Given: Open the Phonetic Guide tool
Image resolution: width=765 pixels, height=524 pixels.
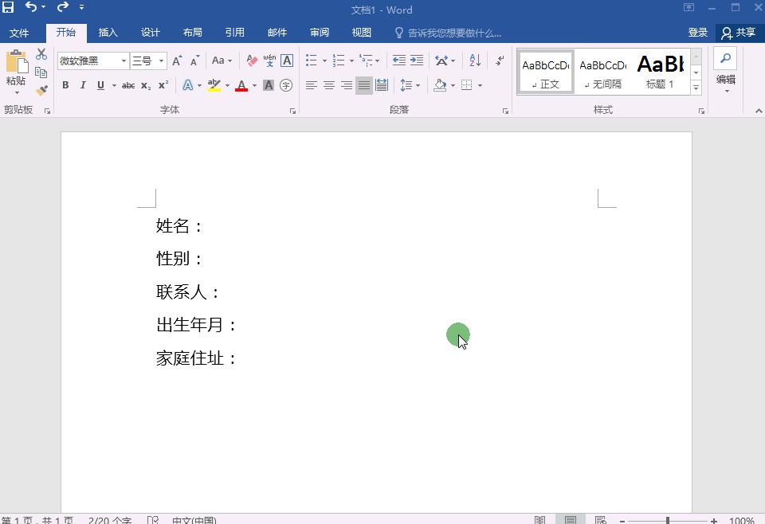Looking at the screenshot, I should (x=269, y=61).
